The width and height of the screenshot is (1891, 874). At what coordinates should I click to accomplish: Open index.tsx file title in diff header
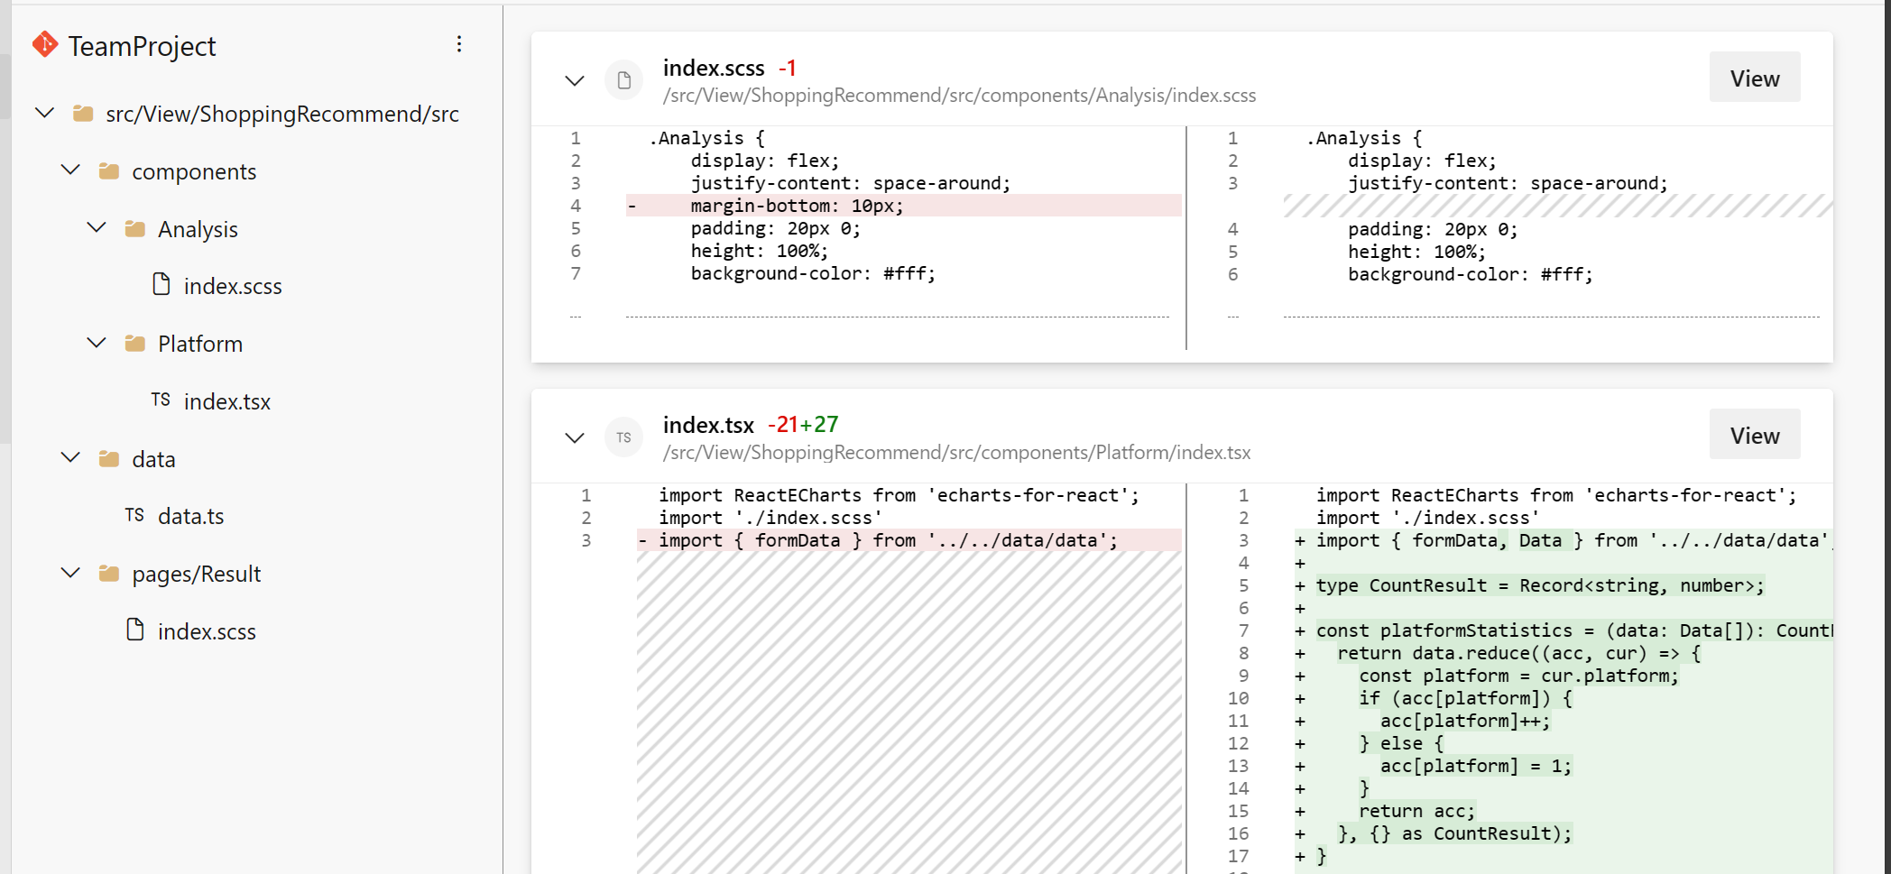coord(708,425)
